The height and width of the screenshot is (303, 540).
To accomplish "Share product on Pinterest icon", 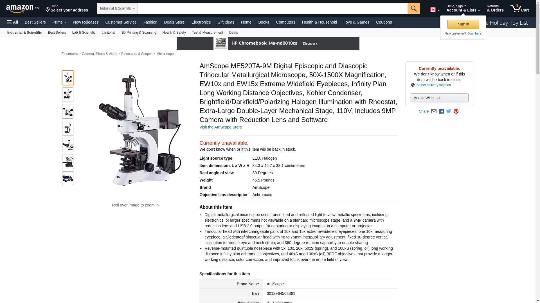I will point(456,111).
